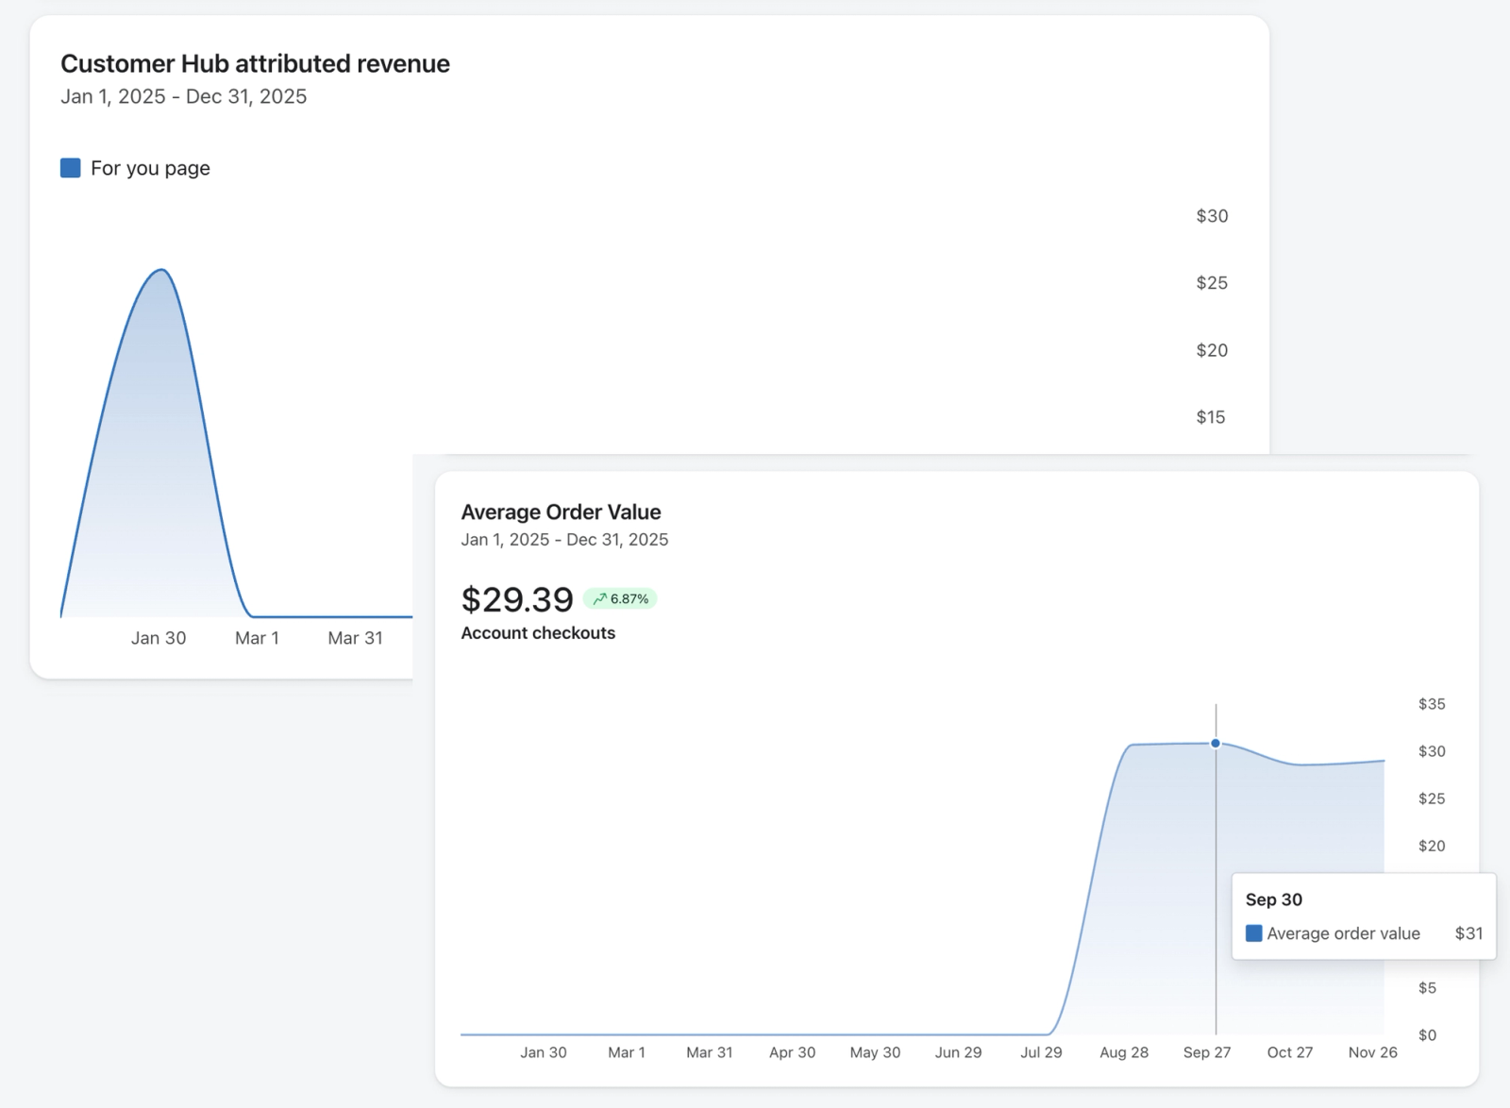Click the Sep 30 data point on the chart
Viewport: 1510px width, 1108px height.
(1216, 744)
